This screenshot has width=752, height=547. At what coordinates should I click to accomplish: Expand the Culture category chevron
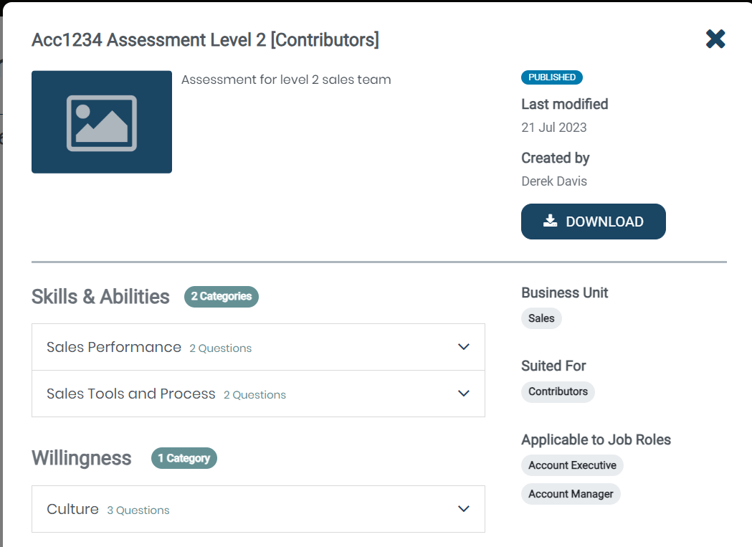pyautogui.click(x=463, y=508)
